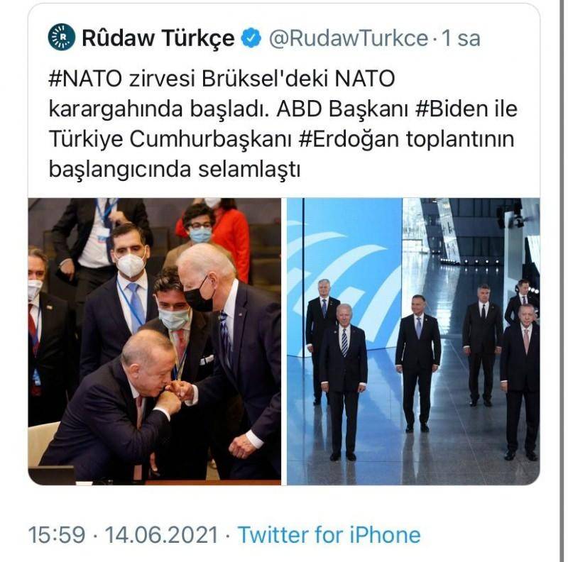Open the Rûdaw Türkçe display name
Image resolution: width=568 pixels, height=562 pixels.
pyautogui.click(x=158, y=38)
